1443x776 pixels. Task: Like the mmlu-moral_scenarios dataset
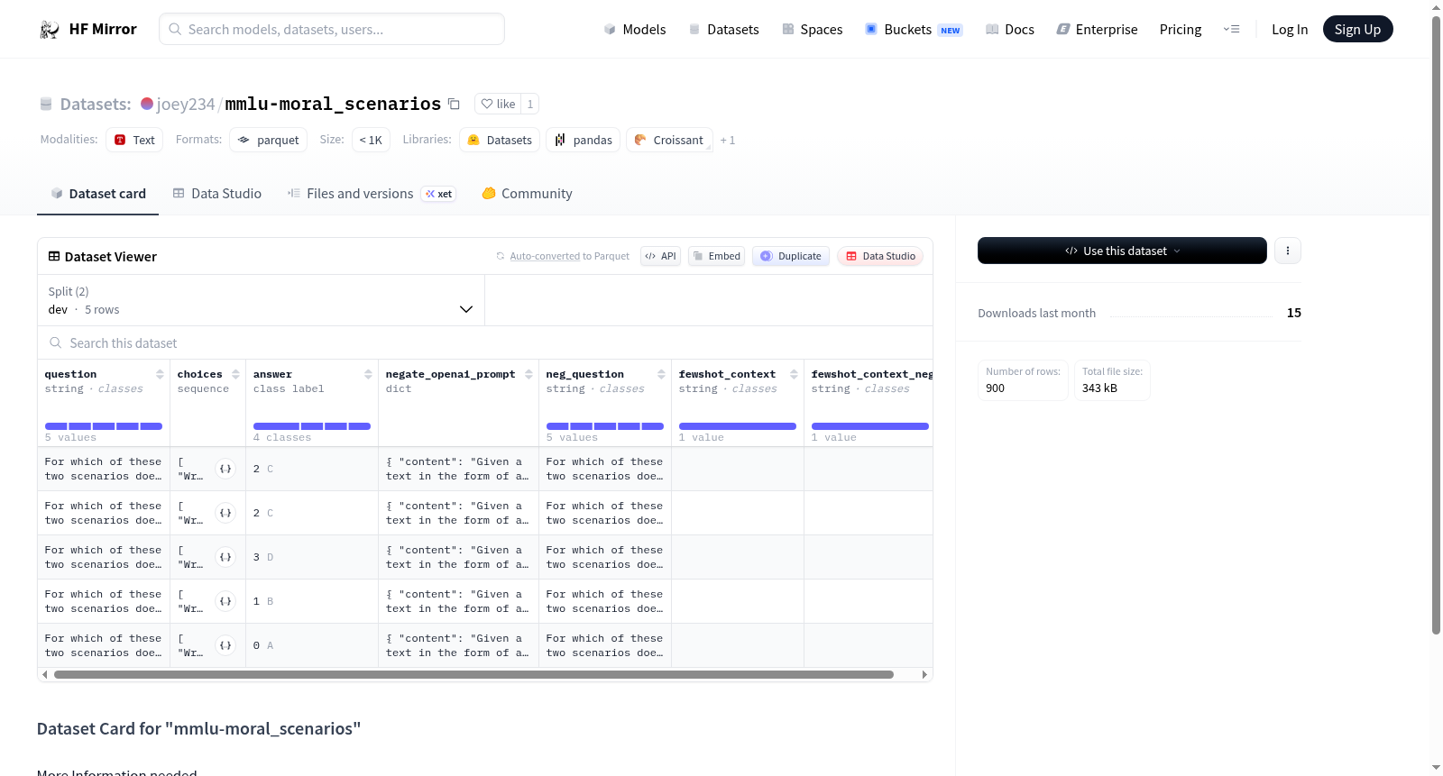(498, 104)
